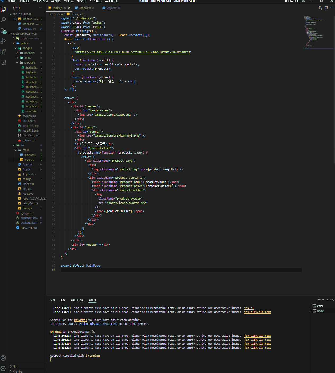Open jsx-a11y/alt-text link on Line 29:11
Screen dimensions: 335x373
(258, 340)
